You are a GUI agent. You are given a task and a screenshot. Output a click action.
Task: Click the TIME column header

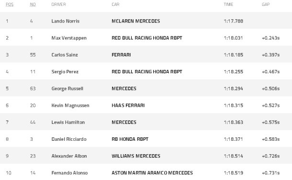pyautogui.click(x=228, y=4)
